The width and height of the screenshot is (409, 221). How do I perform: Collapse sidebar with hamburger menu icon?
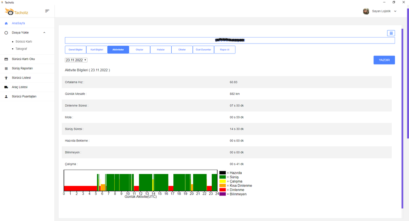click(47, 11)
